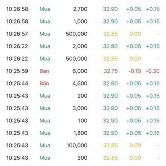The image size is (166, 166).
Task: Select the trade with volume 200
Action: pyautogui.click(x=83, y=96)
